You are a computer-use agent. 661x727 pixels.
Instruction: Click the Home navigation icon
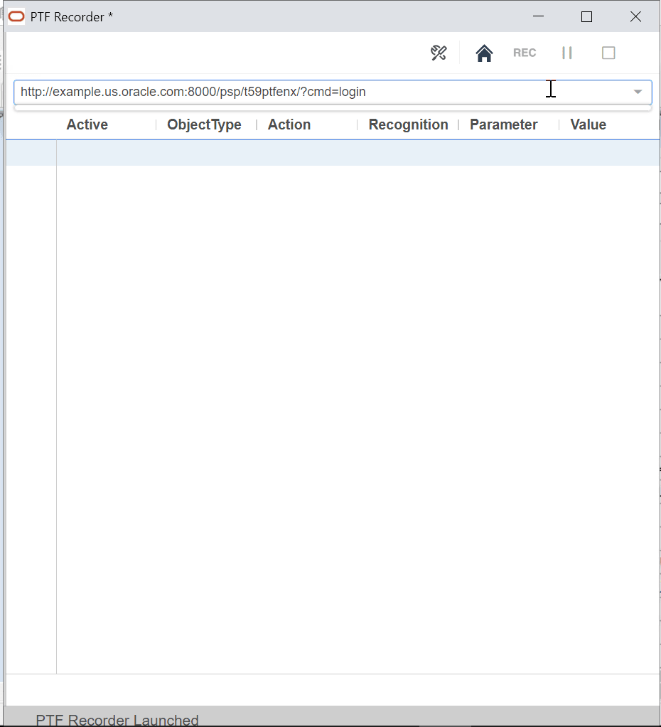[x=484, y=53]
